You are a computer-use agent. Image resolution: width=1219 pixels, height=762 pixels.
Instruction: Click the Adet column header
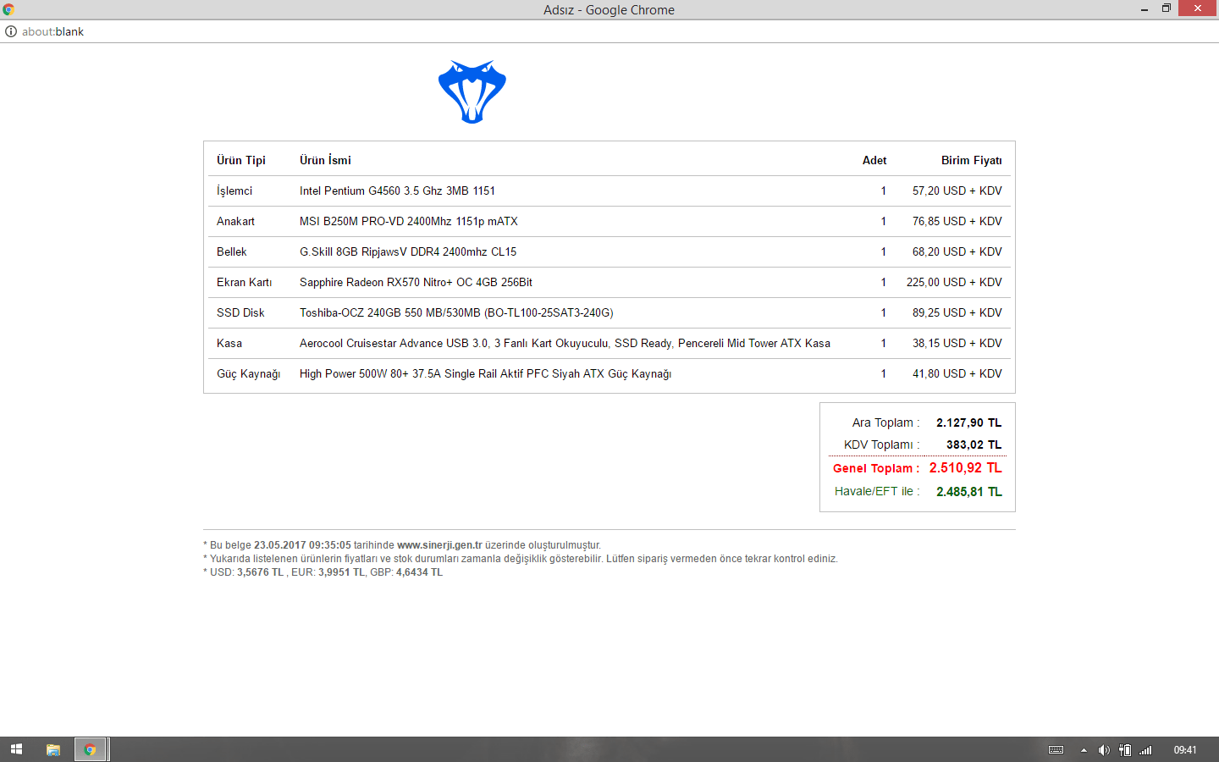(874, 160)
